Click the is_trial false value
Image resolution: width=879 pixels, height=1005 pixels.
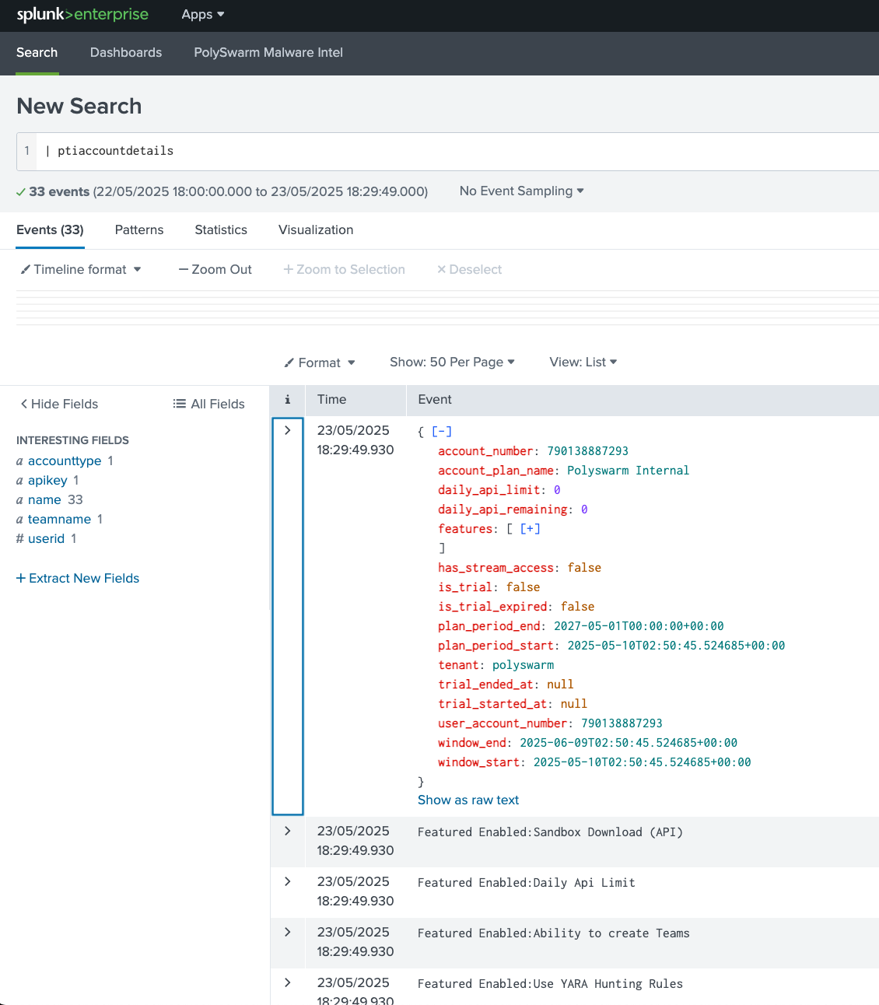pyautogui.click(x=523, y=587)
